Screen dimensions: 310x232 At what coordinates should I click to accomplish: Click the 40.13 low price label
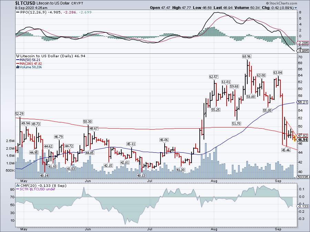tap(141, 175)
